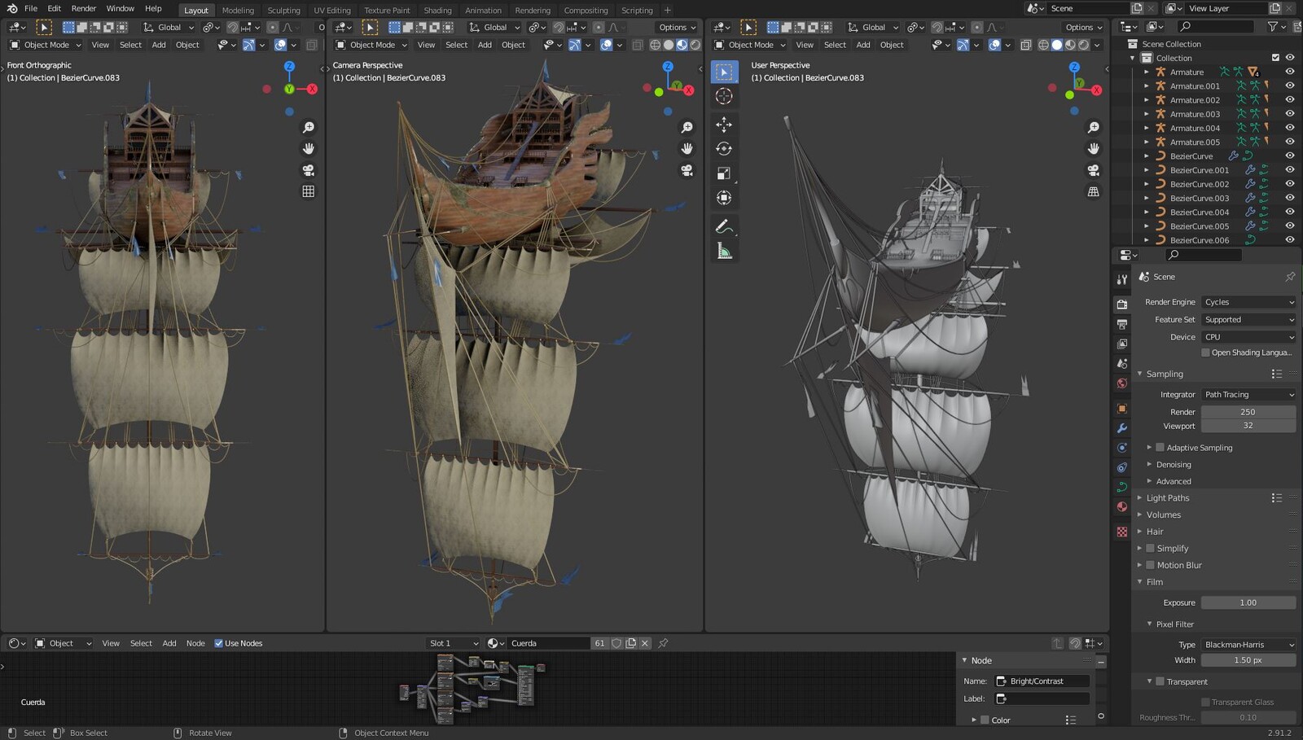1303x740 pixels.
Task: Open the Material properties tab icon
Action: 1122,507
